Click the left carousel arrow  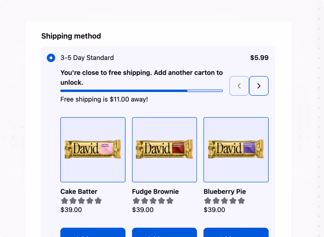[239, 86]
